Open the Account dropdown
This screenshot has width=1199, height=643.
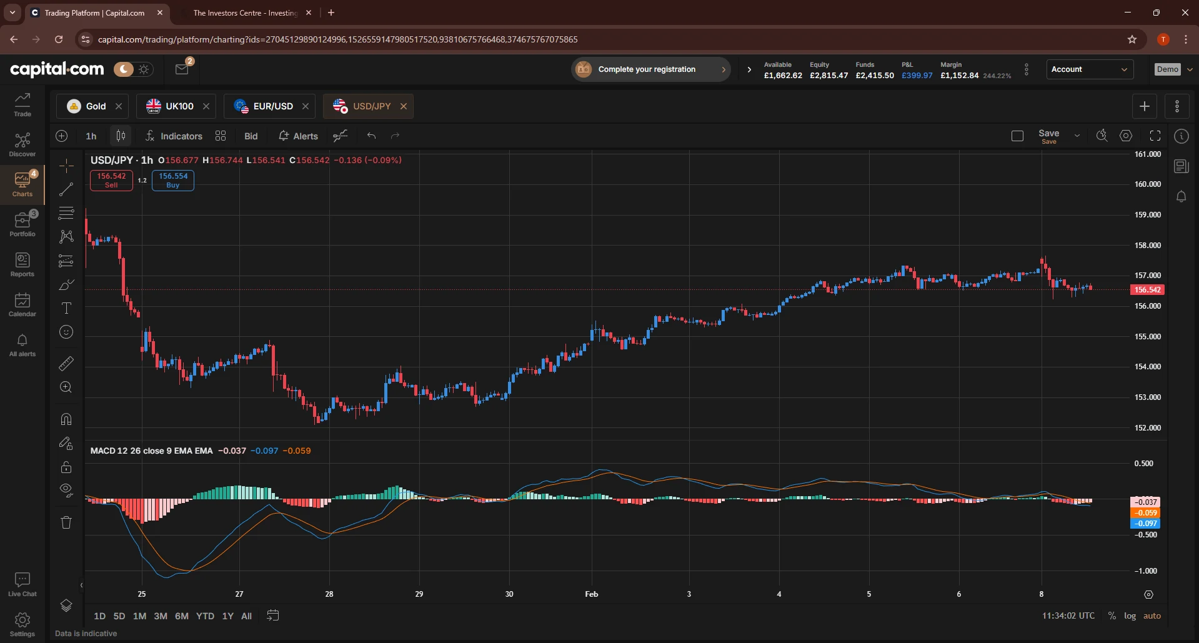(1089, 69)
